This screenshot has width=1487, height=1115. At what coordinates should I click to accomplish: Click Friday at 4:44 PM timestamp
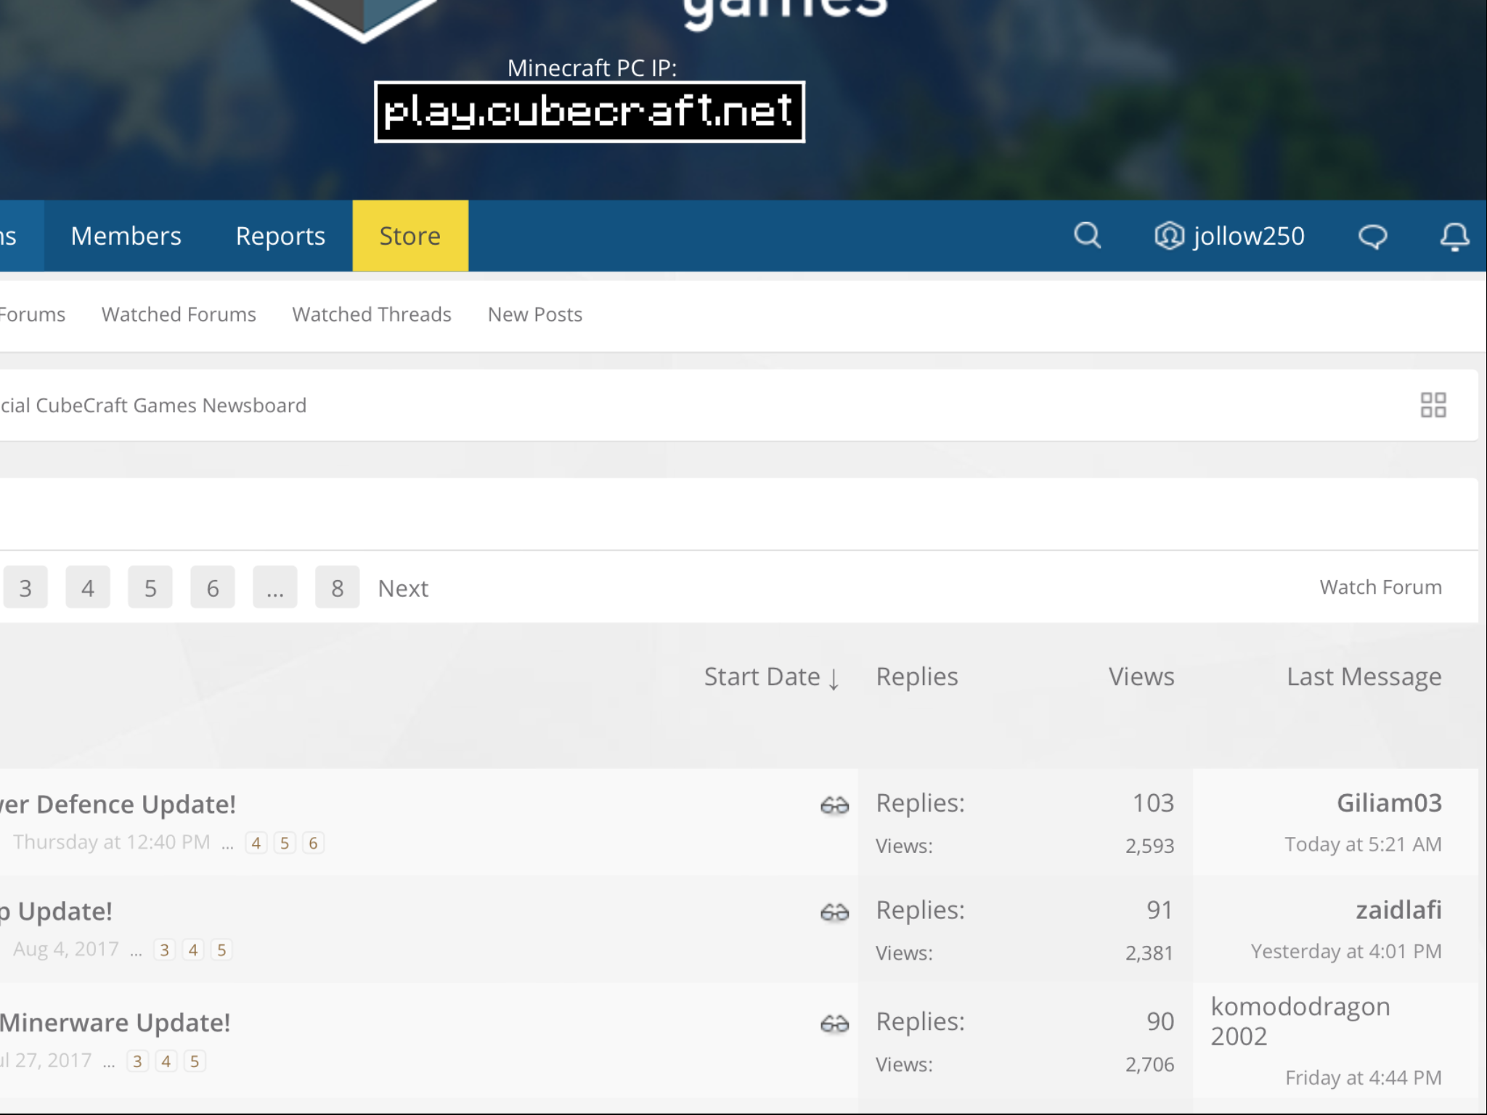1364,1077
